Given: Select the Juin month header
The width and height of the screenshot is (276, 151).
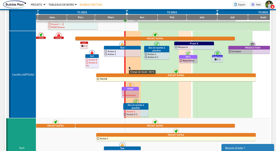Looking at the screenshot, I should pyautogui.click(x=202, y=17).
